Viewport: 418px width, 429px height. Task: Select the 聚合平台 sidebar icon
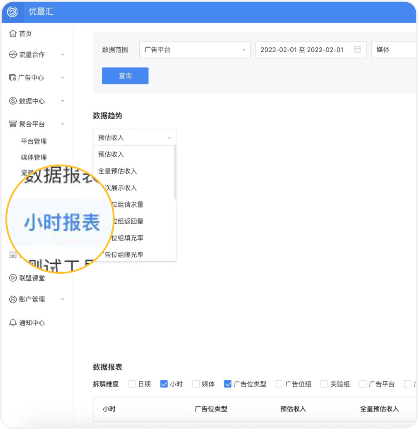click(13, 124)
